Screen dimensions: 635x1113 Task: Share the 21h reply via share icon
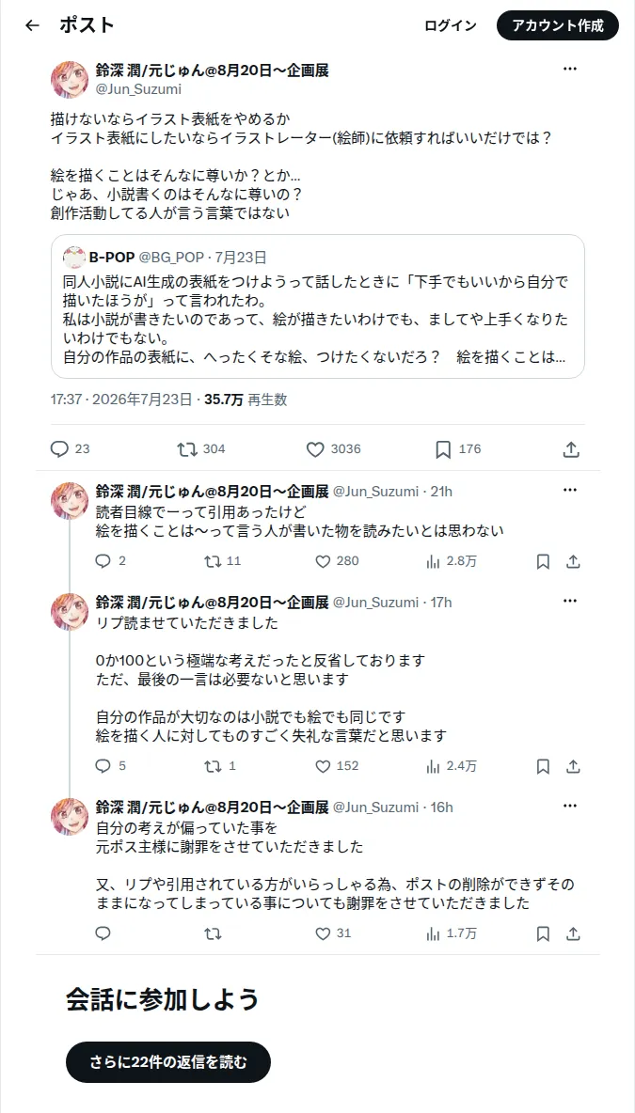click(573, 561)
